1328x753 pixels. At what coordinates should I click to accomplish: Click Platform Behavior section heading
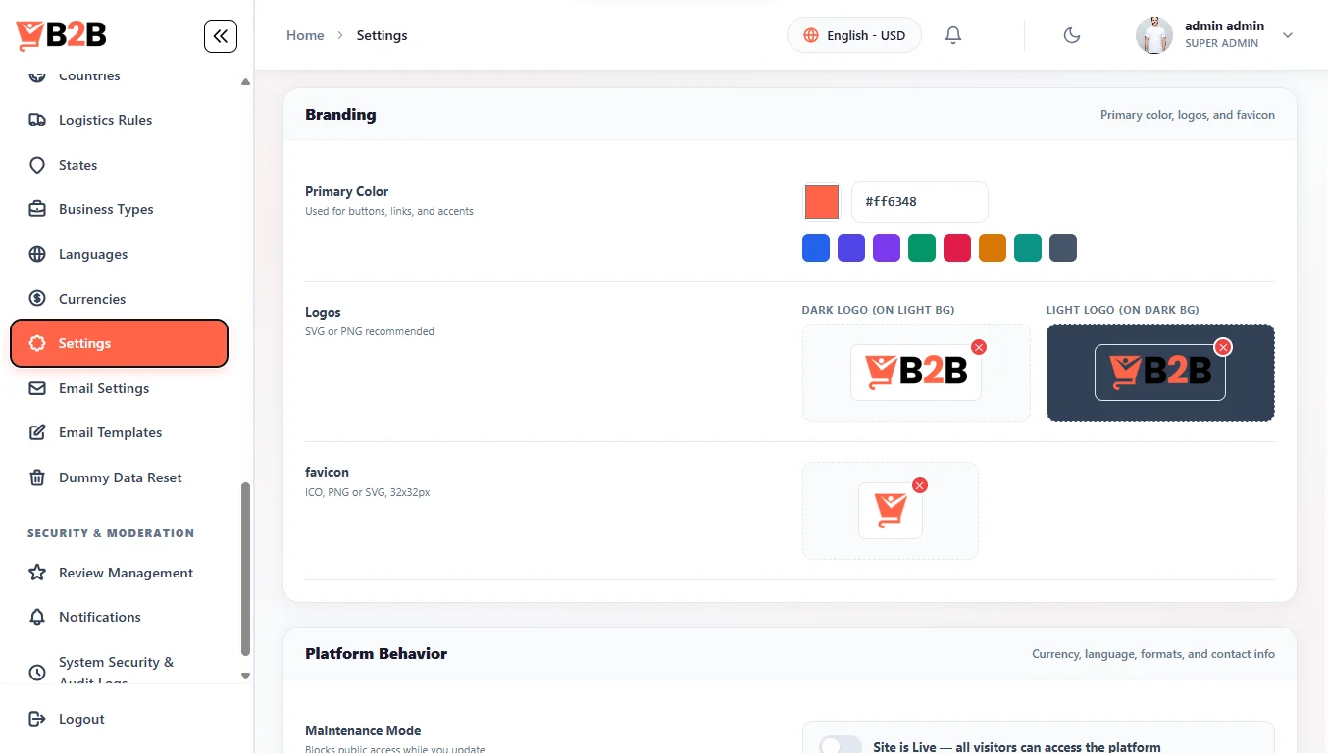[377, 654]
